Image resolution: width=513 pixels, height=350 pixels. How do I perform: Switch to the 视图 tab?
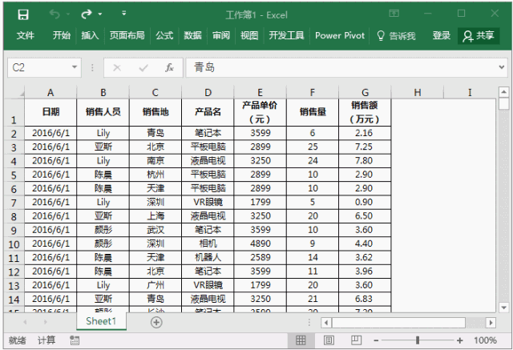[x=249, y=35]
